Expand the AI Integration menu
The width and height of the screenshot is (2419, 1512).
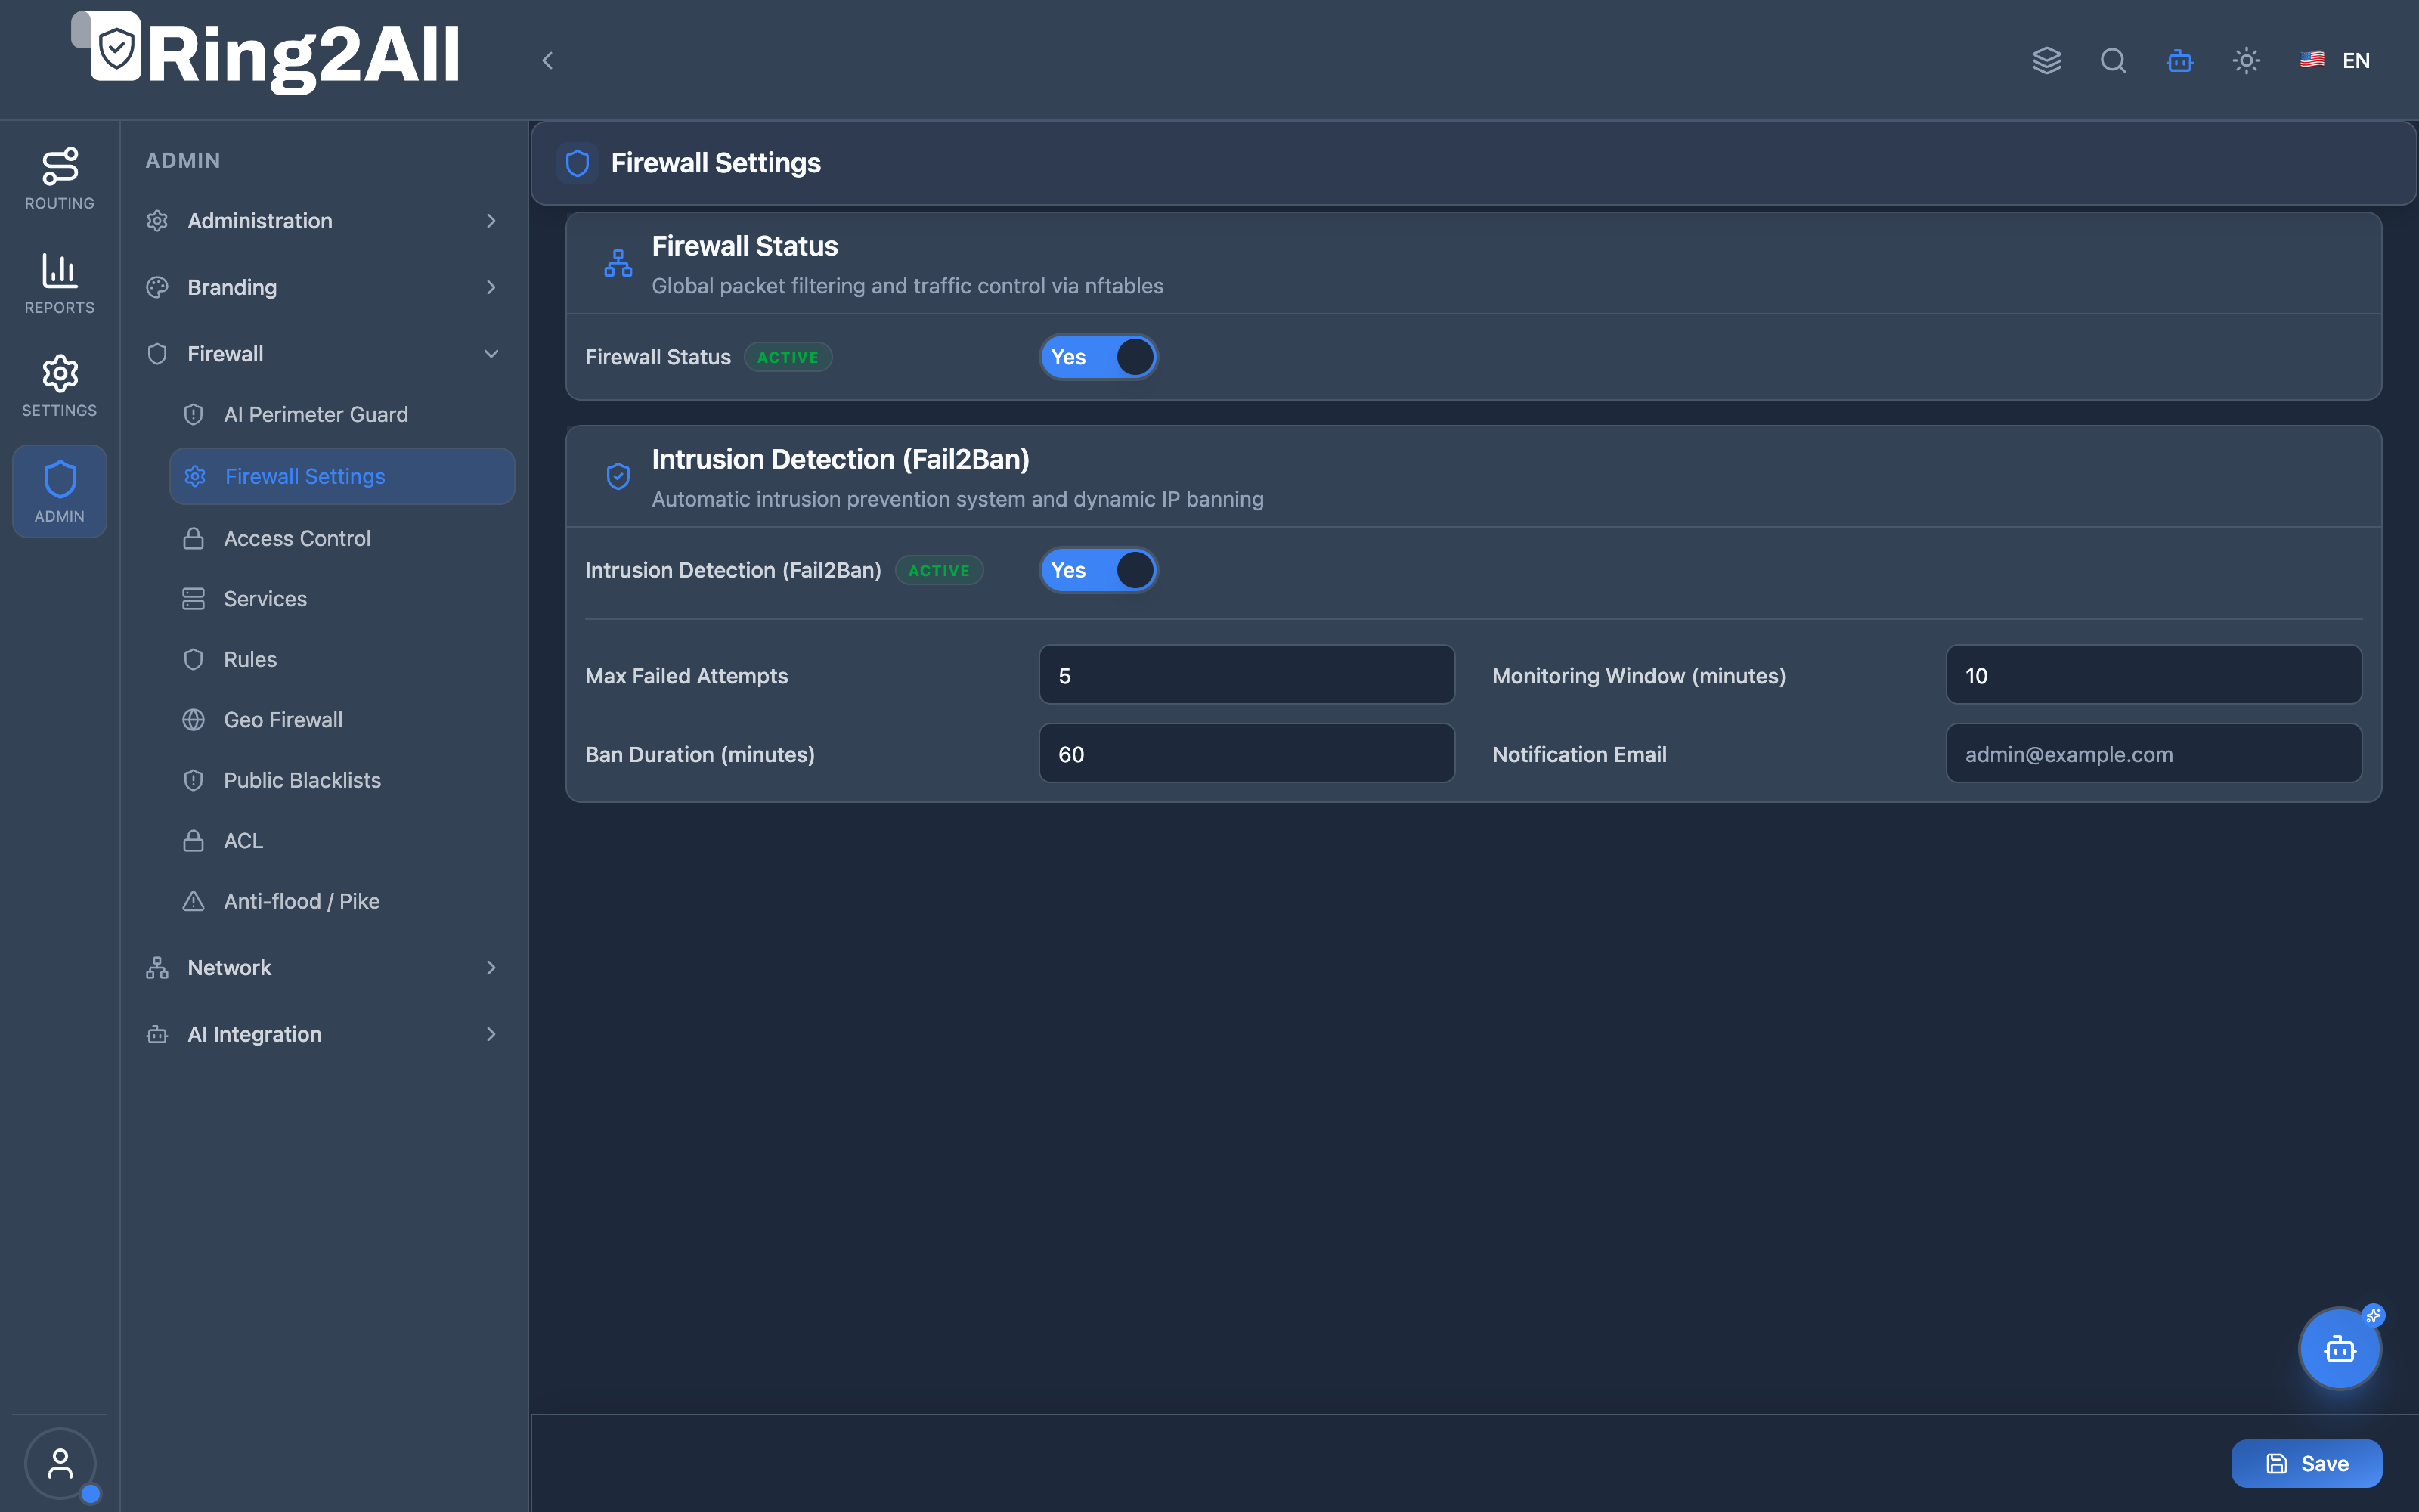pyautogui.click(x=322, y=1034)
